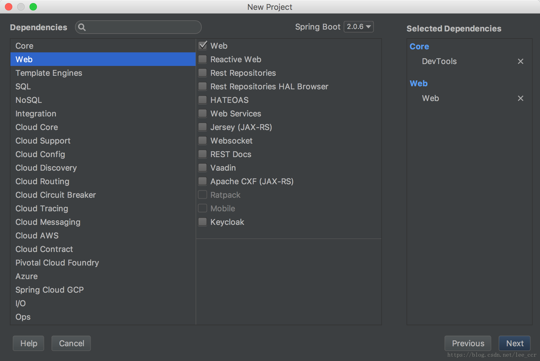Click the Help button
The image size is (540, 361).
(x=29, y=343)
